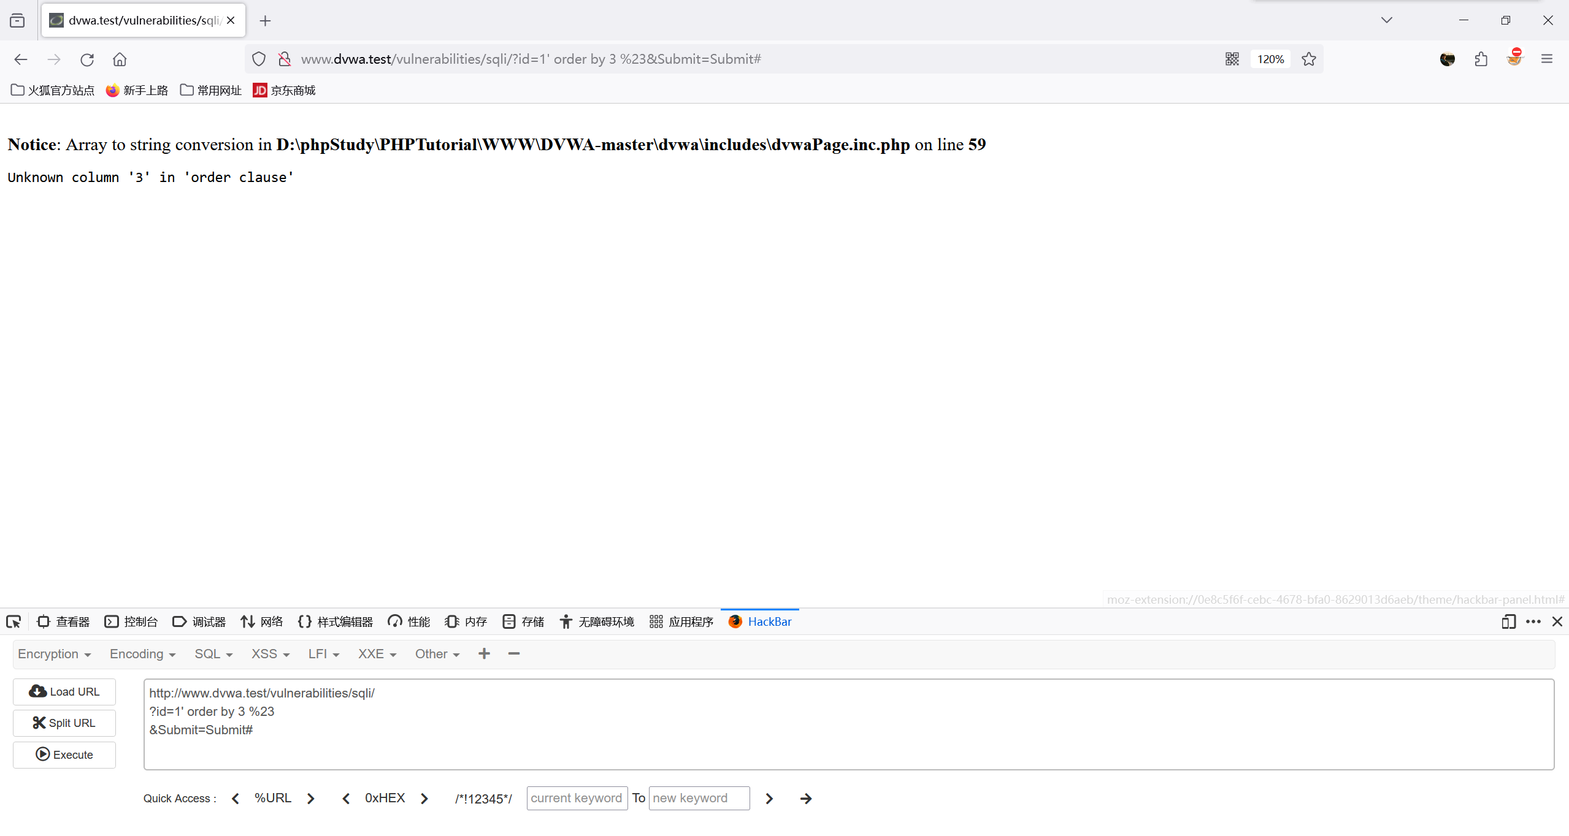This screenshot has width=1569, height=836.
Task: Open the 京东商城 bookmark
Action: point(285,90)
